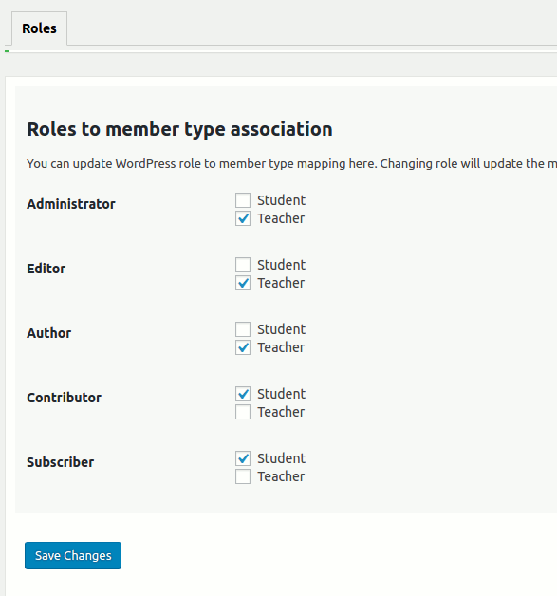This screenshot has height=596, width=557.
Task: Click the Author role label
Action: 48,333
